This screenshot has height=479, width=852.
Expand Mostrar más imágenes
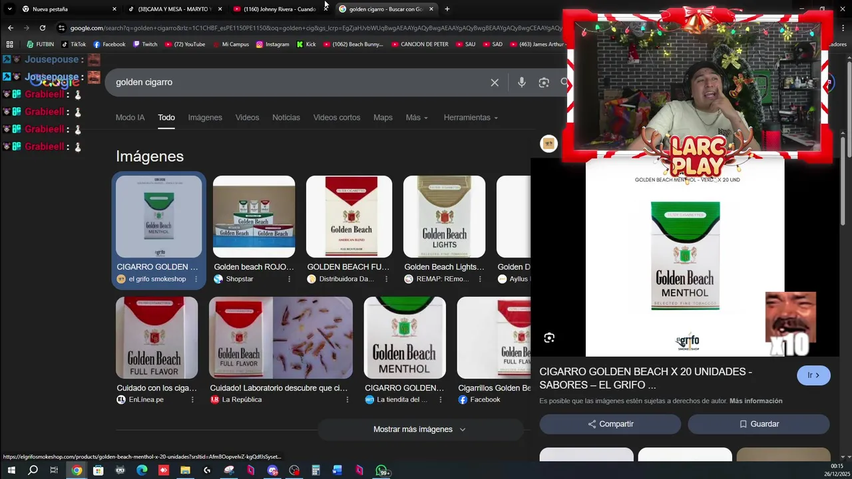[x=419, y=430]
